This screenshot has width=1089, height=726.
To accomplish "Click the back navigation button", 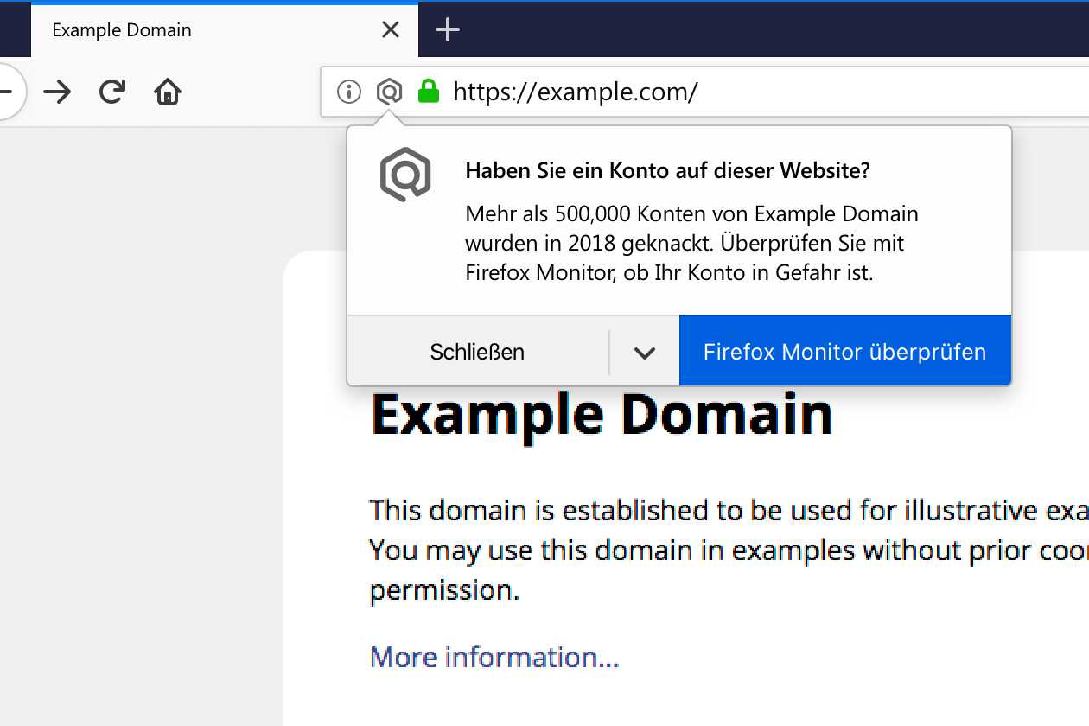I will 9,91.
